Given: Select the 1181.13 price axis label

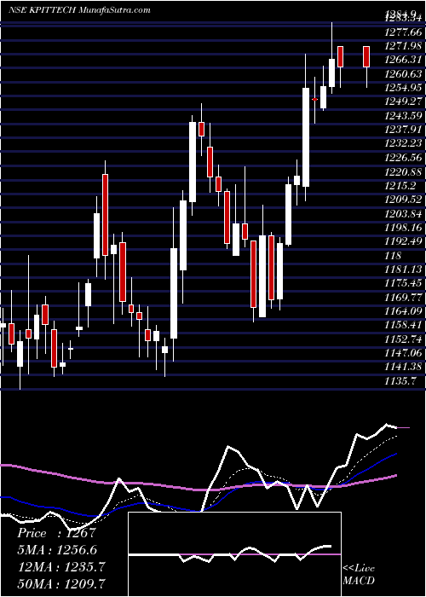Looking at the screenshot, I should click(x=403, y=270).
